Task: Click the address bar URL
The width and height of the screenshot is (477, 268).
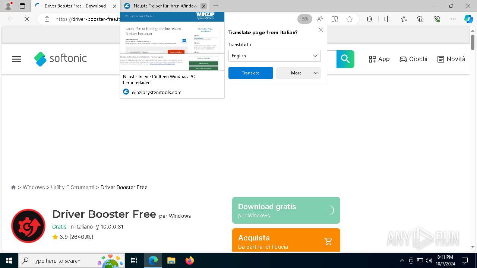Action: click(88, 19)
